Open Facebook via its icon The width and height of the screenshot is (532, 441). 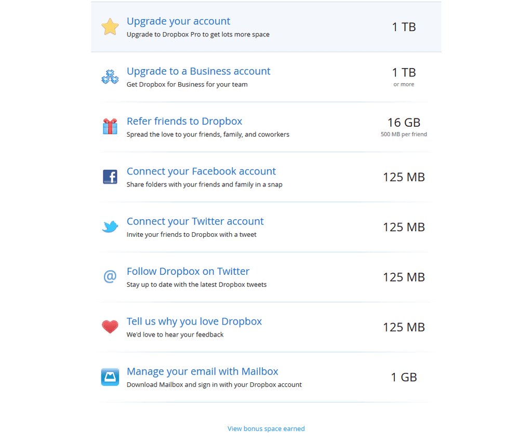pyautogui.click(x=110, y=177)
